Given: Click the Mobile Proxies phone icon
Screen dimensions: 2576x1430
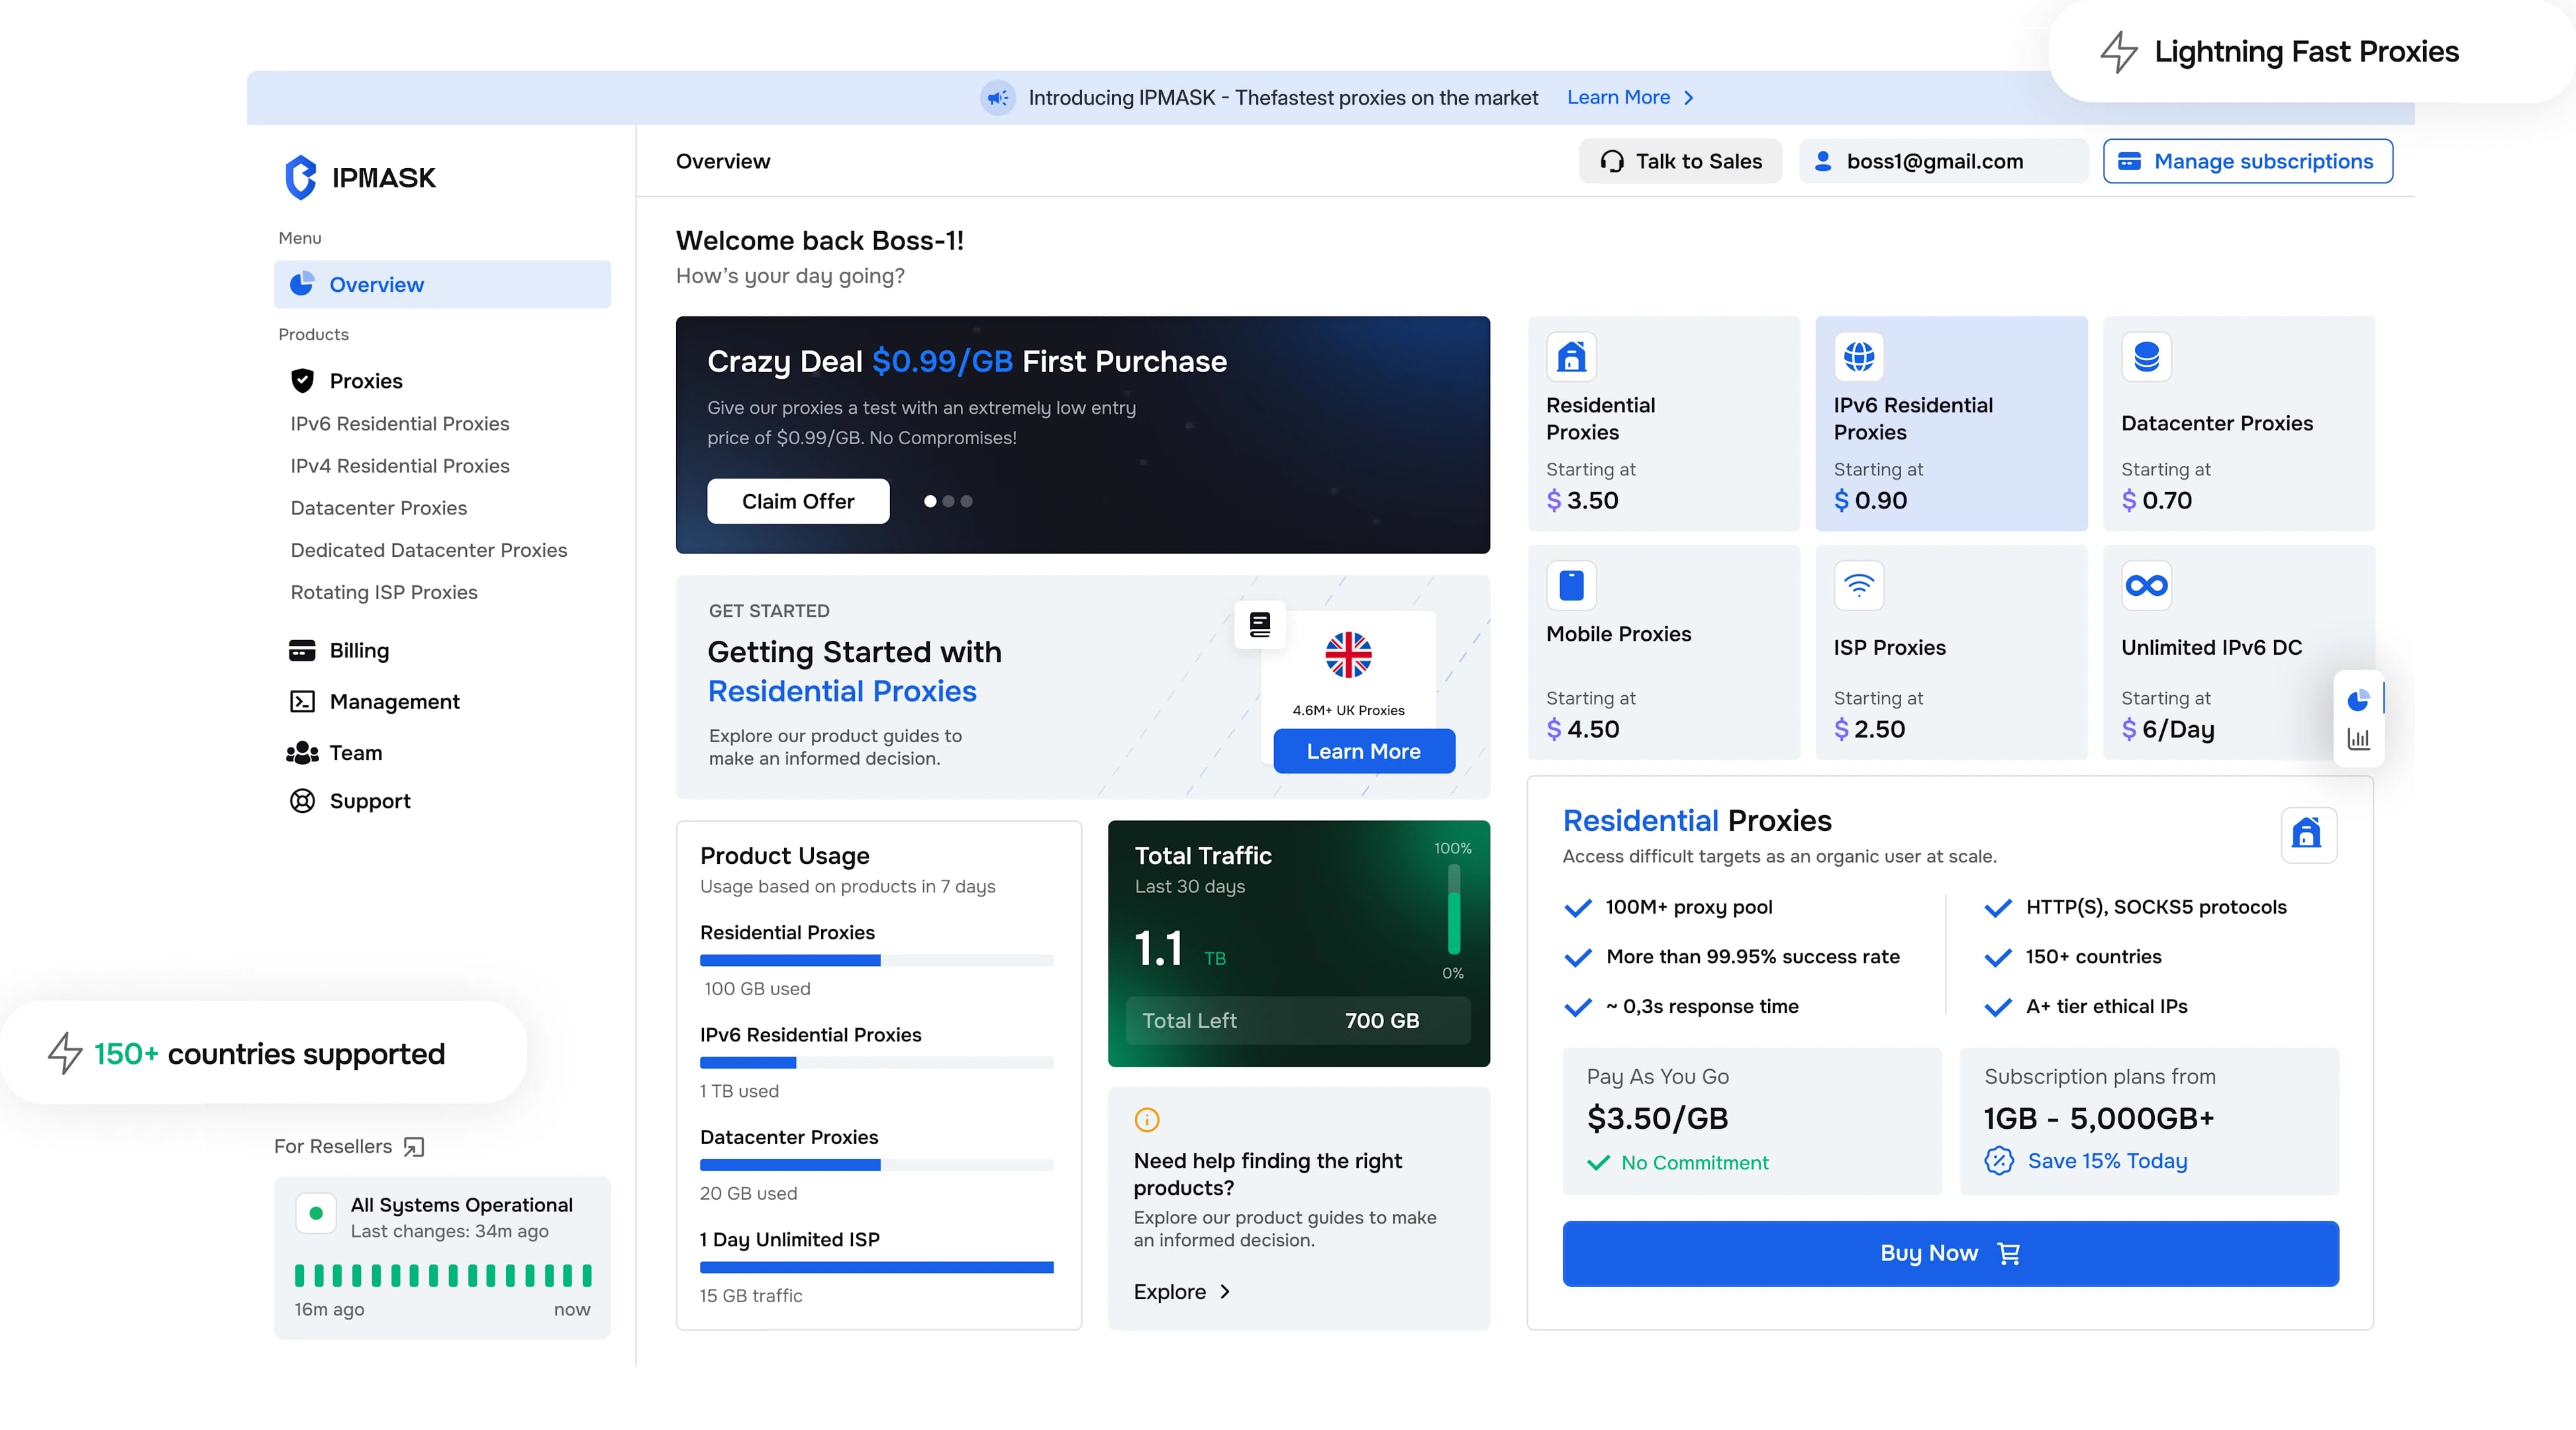Looking at the screenshot, I should pyautogui.click(x=1572, y=586).
